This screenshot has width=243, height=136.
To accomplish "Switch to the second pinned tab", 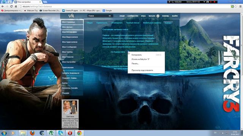I will pyautogui.click(x=10, y=2).
